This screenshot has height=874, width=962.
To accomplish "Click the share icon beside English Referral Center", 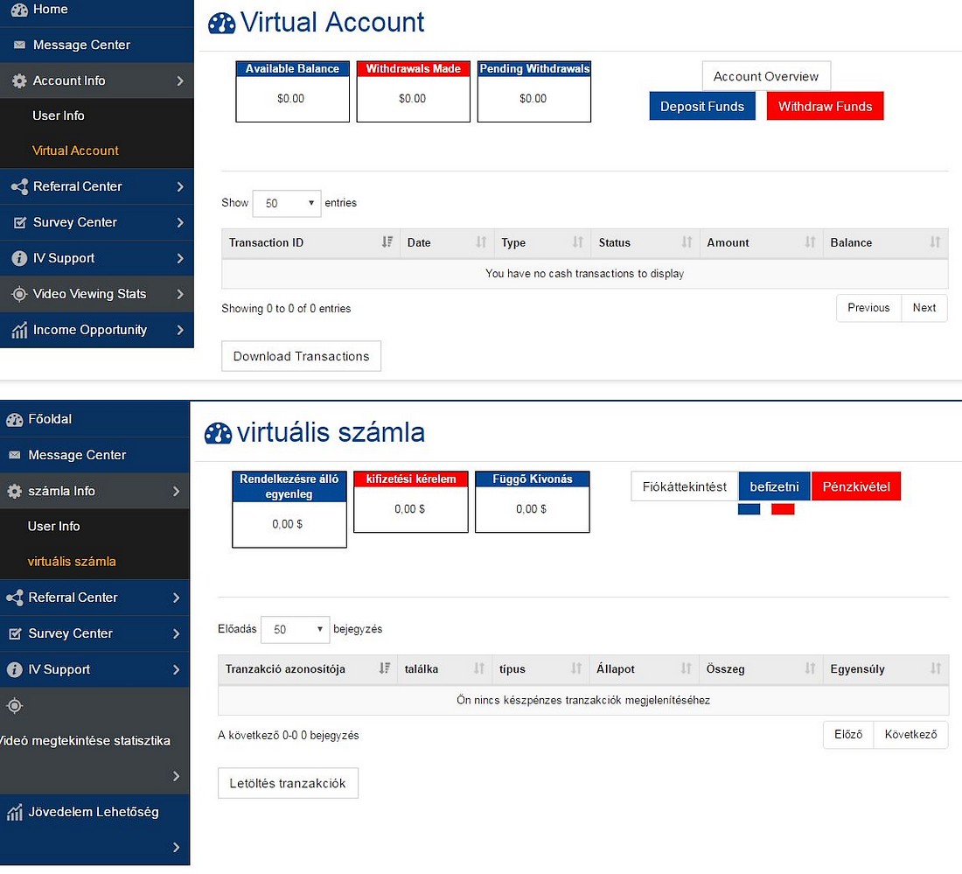I will [19, 187].
